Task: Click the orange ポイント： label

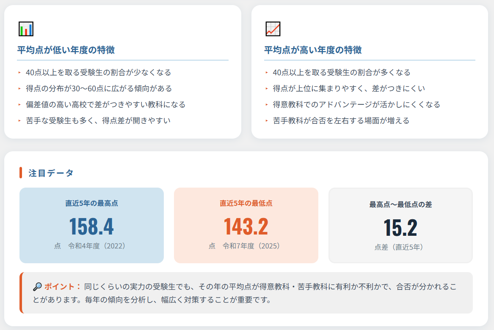Action: coord(63,286)
